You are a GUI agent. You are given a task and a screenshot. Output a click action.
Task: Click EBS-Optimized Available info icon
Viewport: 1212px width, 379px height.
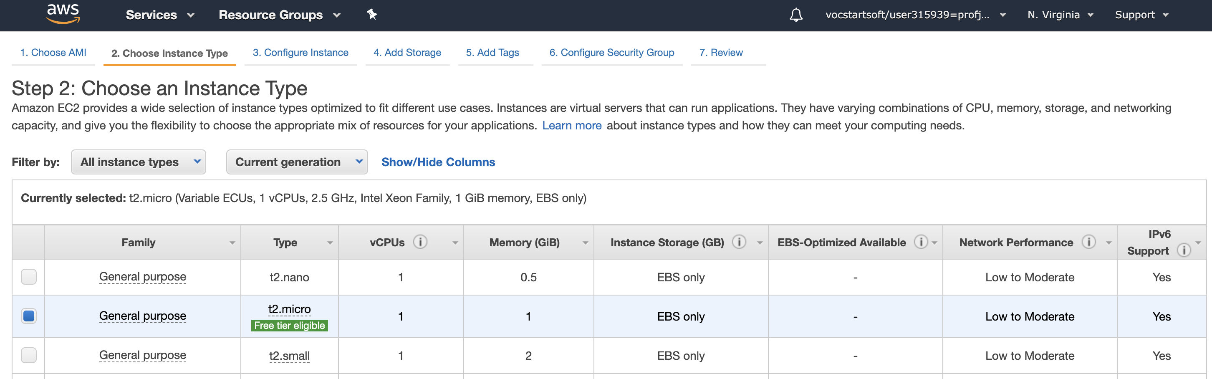point(920,242)
